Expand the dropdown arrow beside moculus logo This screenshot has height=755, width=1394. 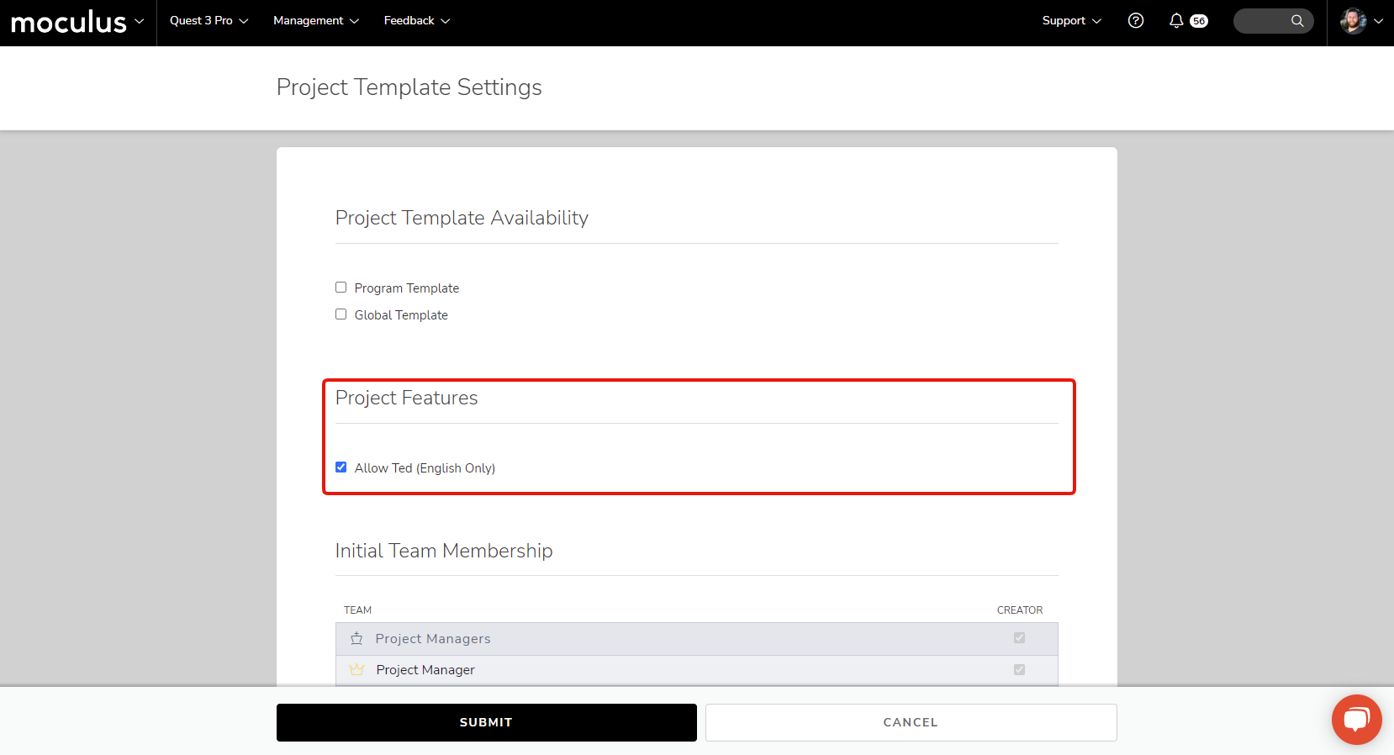pyautogui.click(x=140, y=21)
